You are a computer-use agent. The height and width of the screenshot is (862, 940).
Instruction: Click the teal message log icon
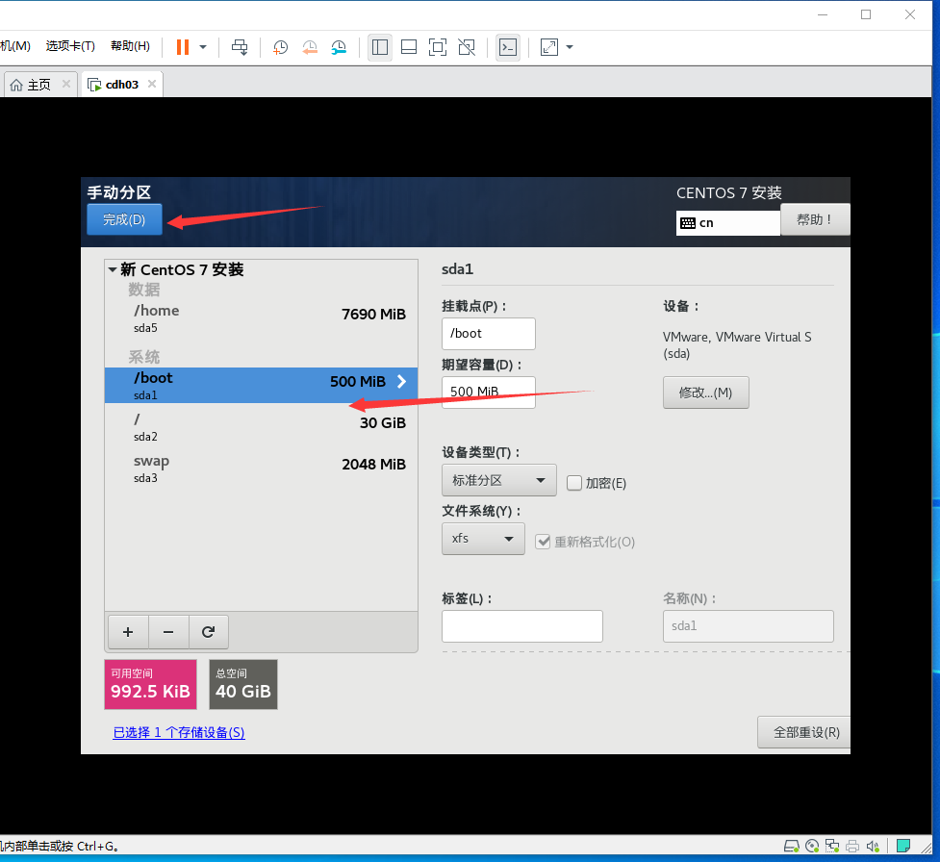pyautogui.click(x=903, y=846)
